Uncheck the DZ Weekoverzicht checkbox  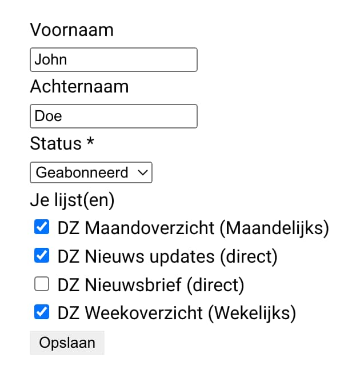[42, 312]
